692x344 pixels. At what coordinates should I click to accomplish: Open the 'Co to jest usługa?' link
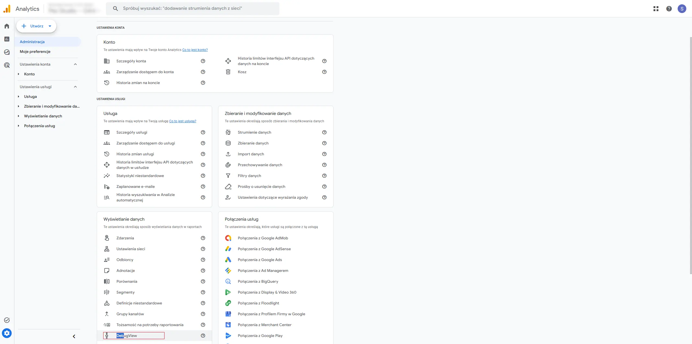click(183, 121)
